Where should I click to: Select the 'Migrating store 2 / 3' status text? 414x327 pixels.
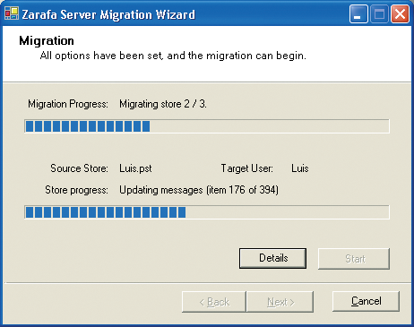click(163, 104)
